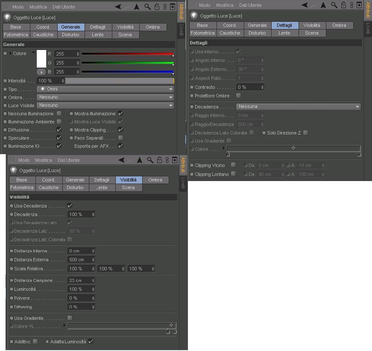Open Dati Utente menu in Dettagli panel

pyautogui.click(x=250, y=5)
